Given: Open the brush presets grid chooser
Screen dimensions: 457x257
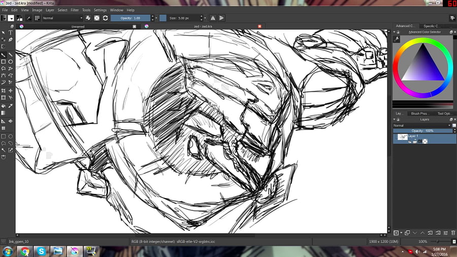Looking at the screenshot, I should click(x=37, y=18).
